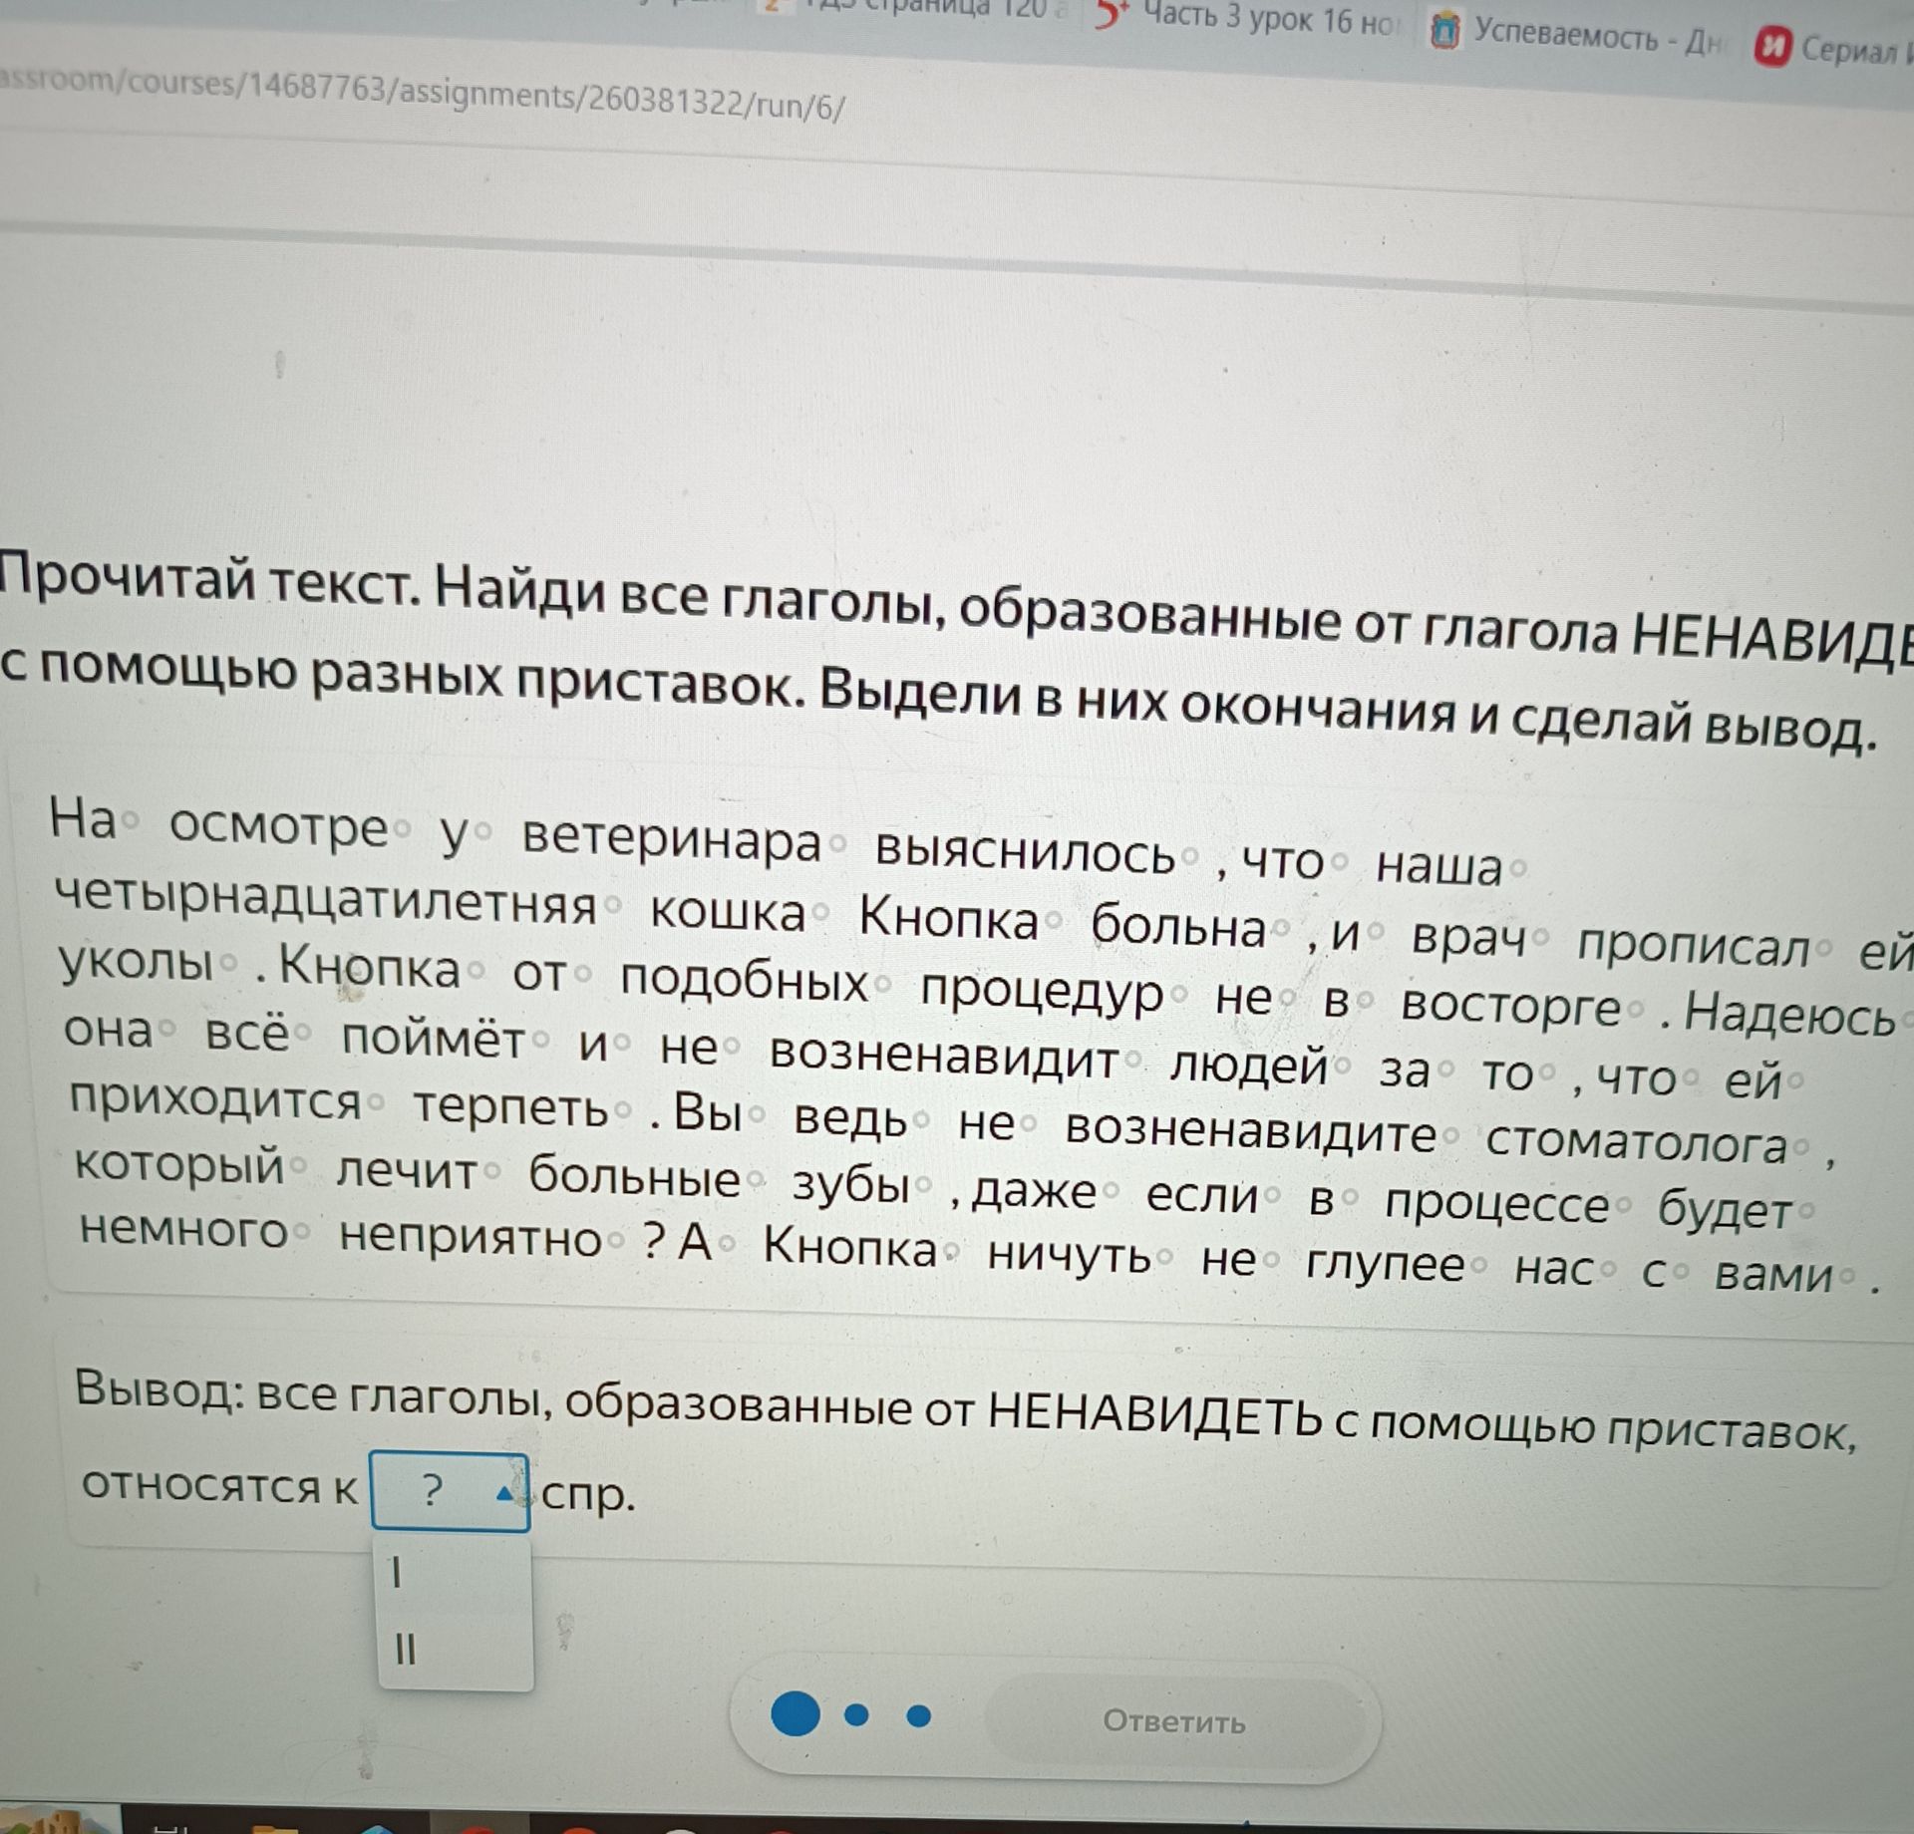Select the second progress dot
1914x1834 pixels.
(856, 1714)
